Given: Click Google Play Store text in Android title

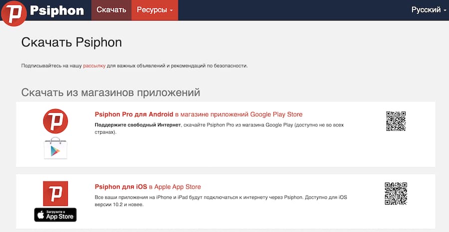Looking at the screenshot, I should [x=276, y=114].
